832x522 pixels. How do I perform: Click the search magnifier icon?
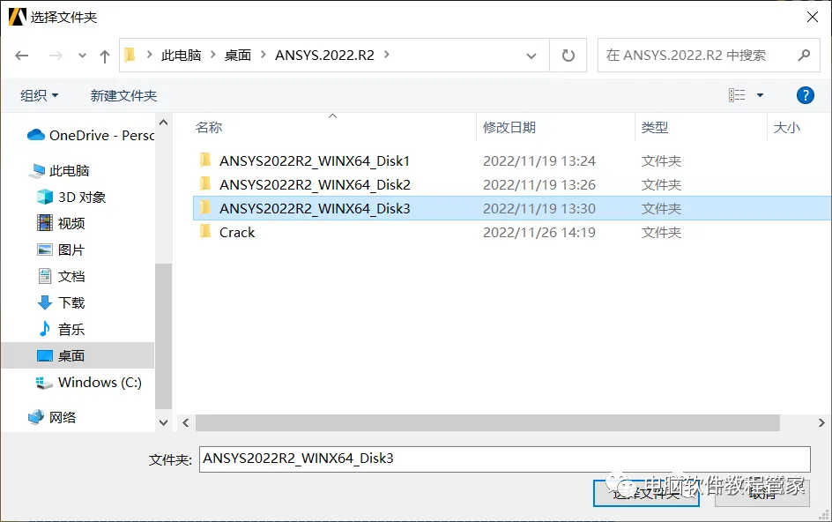coord(805,55)
